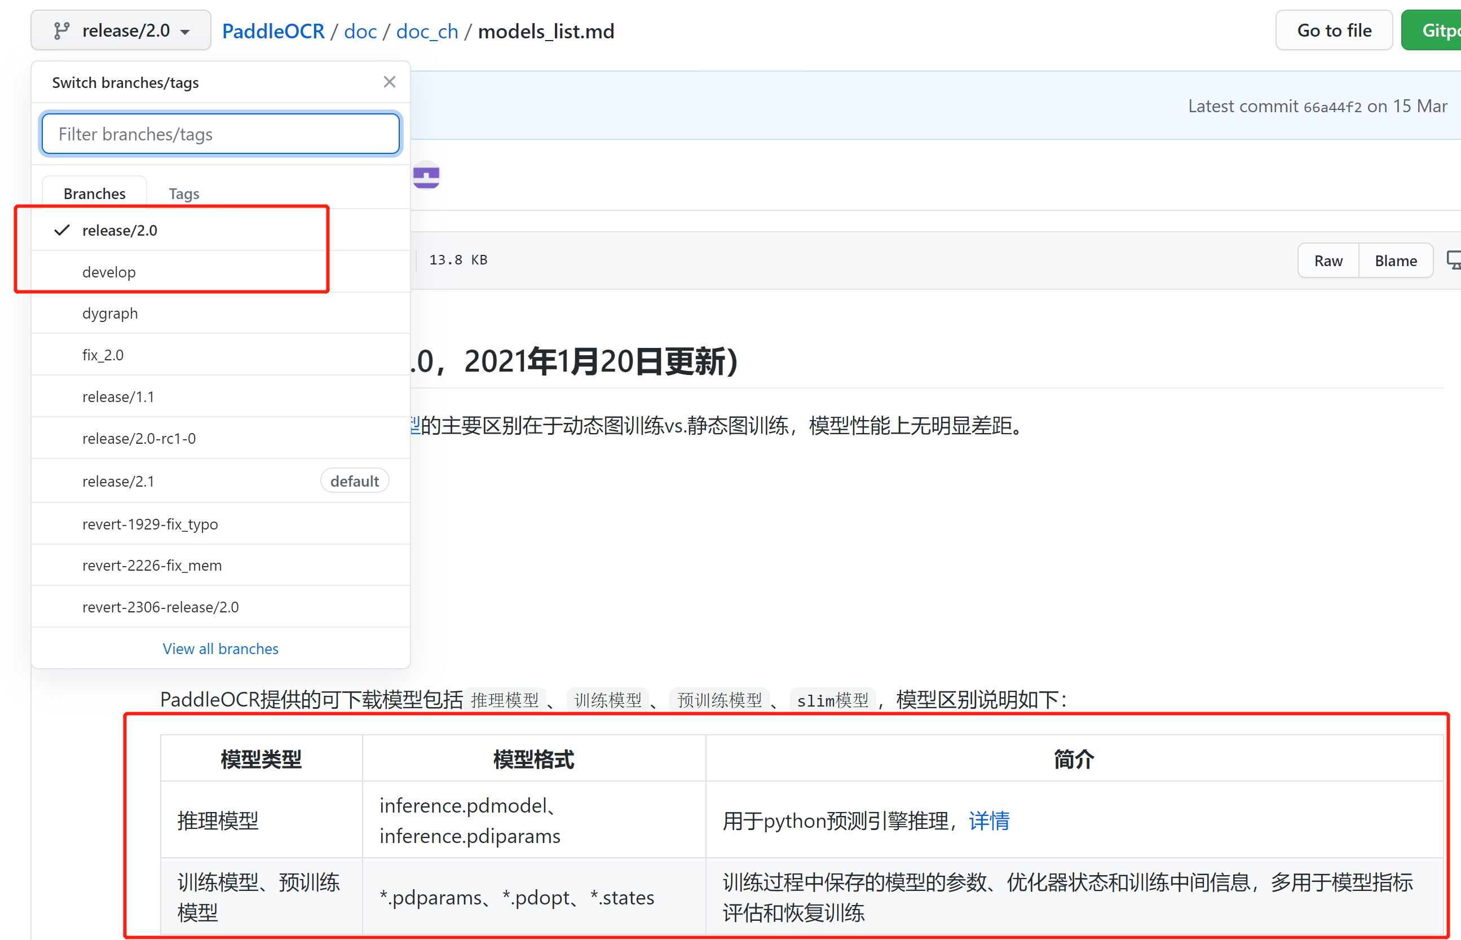The width and height of the screenshot is (1461, 940).
Task: Focus the Filter branches/tags field
Action: coord(220,134)
